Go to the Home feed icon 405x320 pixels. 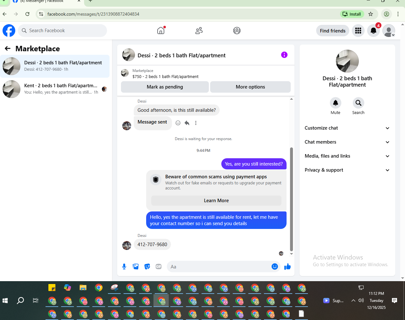pos(161,31)
